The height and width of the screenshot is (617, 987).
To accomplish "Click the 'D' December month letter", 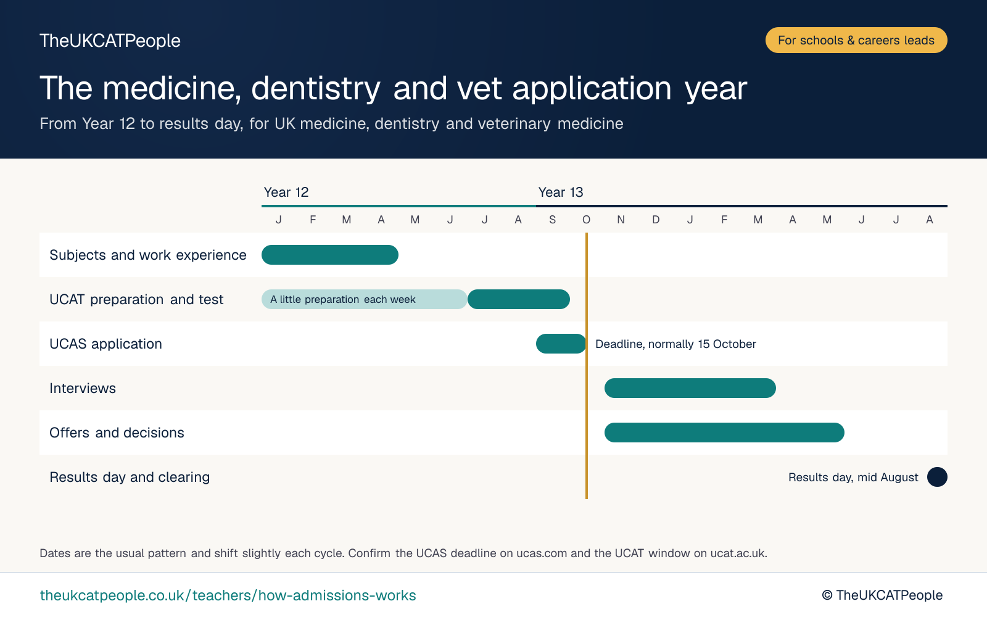I will 656,220.
